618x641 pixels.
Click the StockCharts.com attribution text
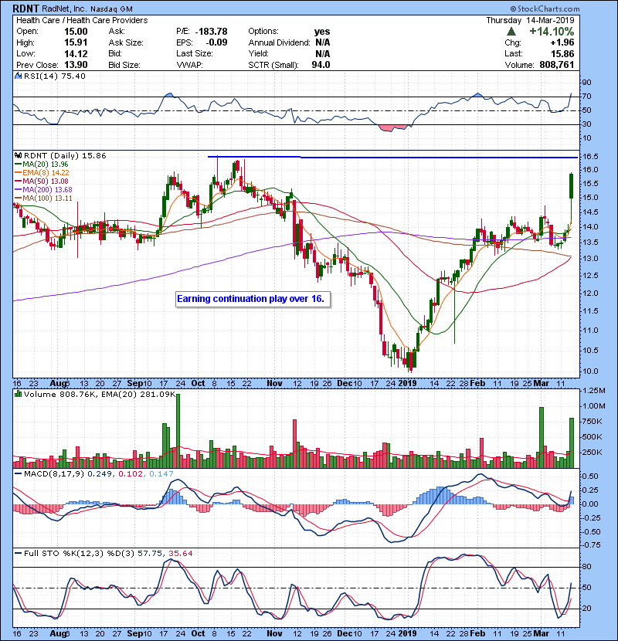coord(545,8)
